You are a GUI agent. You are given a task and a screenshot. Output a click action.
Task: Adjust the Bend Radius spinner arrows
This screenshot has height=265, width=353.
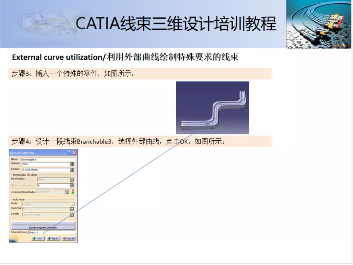pyautogui.click(x=72, y=180)
